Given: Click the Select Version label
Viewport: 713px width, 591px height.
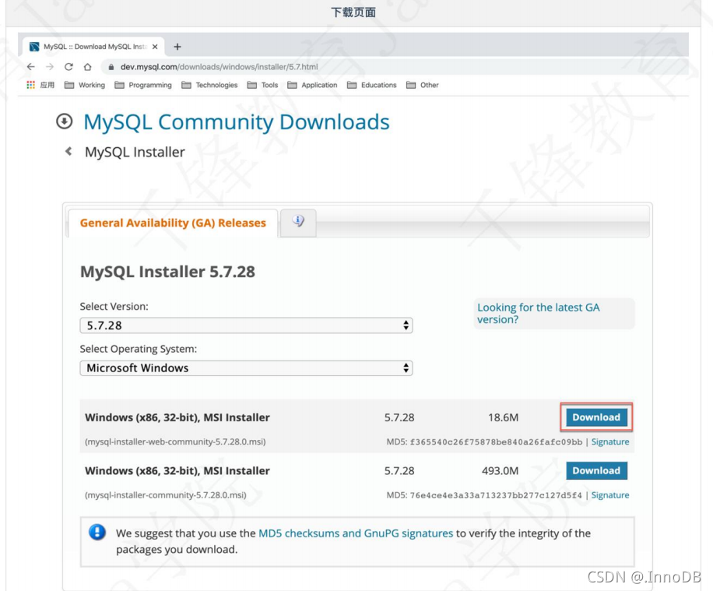Looking at the screenshot, I should point(114,307).
